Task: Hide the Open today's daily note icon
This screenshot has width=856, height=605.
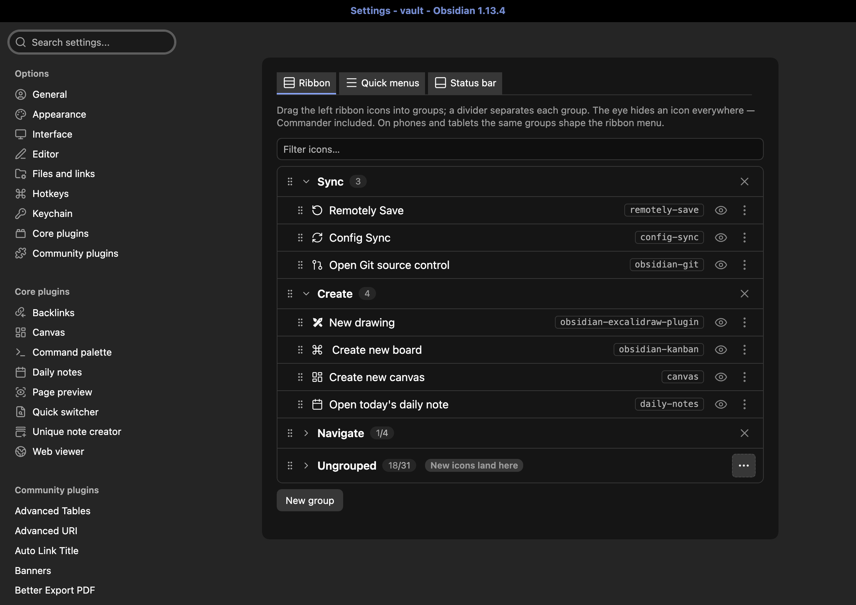Action: (721, 404)
